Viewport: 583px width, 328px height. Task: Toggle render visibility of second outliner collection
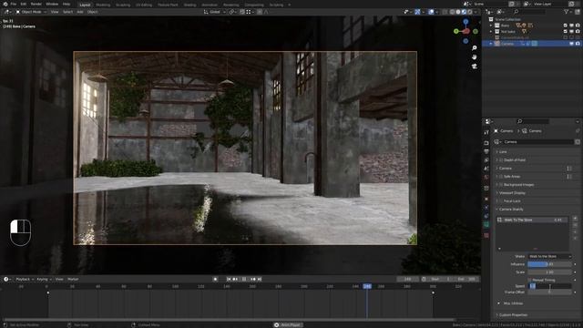(578, 32)
